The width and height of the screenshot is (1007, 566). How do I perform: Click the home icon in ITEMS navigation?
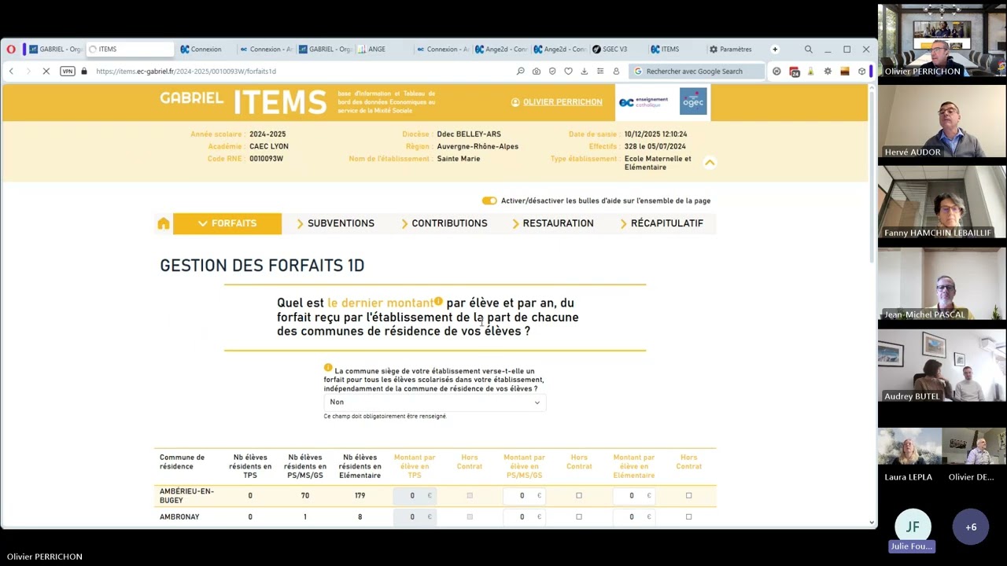click(164, 223)
